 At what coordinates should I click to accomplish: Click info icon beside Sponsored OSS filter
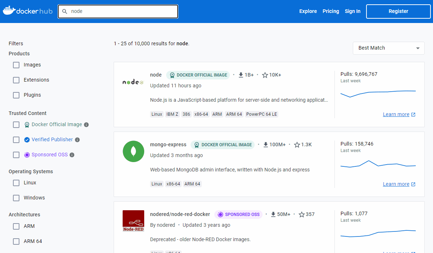(72, 155)
